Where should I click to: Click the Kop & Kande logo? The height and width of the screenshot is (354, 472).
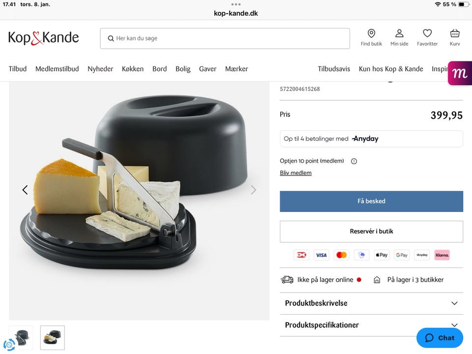(43, 38)
